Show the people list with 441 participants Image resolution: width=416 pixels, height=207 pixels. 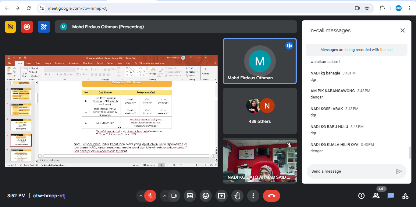pyautogui.click(x=376, y=196)
